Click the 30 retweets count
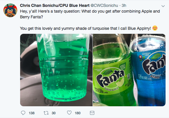Screen dimensions: 169x118 pos(53,113)
